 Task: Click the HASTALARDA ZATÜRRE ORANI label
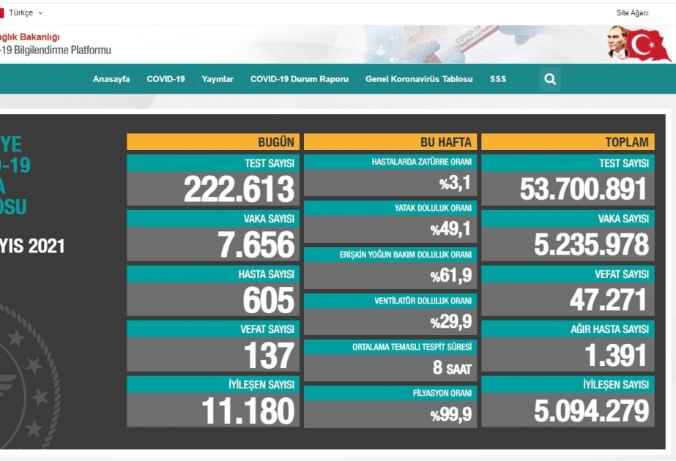pyautogui.click(x=422, y=162)
